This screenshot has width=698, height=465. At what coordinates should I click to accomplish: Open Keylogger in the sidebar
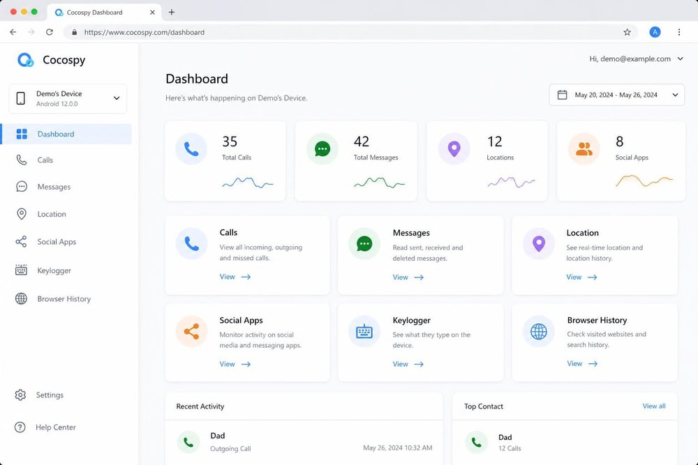(54, 270)
